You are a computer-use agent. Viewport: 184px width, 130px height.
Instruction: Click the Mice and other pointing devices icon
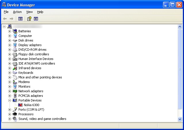click(15, 77)
